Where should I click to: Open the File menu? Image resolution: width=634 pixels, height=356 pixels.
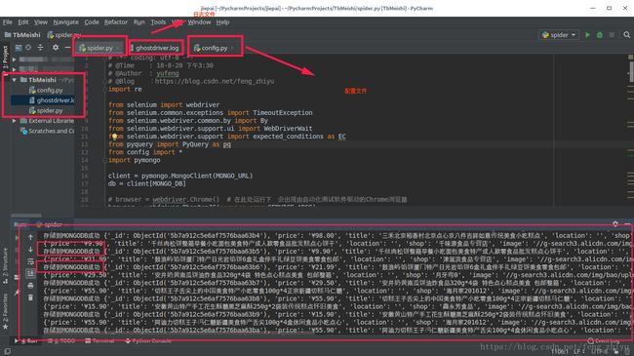[x=7, y=22]
